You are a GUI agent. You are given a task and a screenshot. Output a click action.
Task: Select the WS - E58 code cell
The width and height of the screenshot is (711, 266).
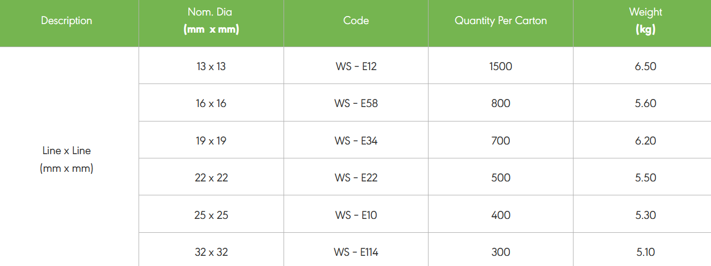pyautogui.click(x=356, y=103)
